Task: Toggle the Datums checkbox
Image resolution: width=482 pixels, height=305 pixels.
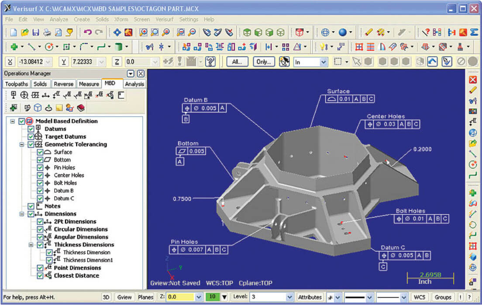Action: tap(31, 129)
